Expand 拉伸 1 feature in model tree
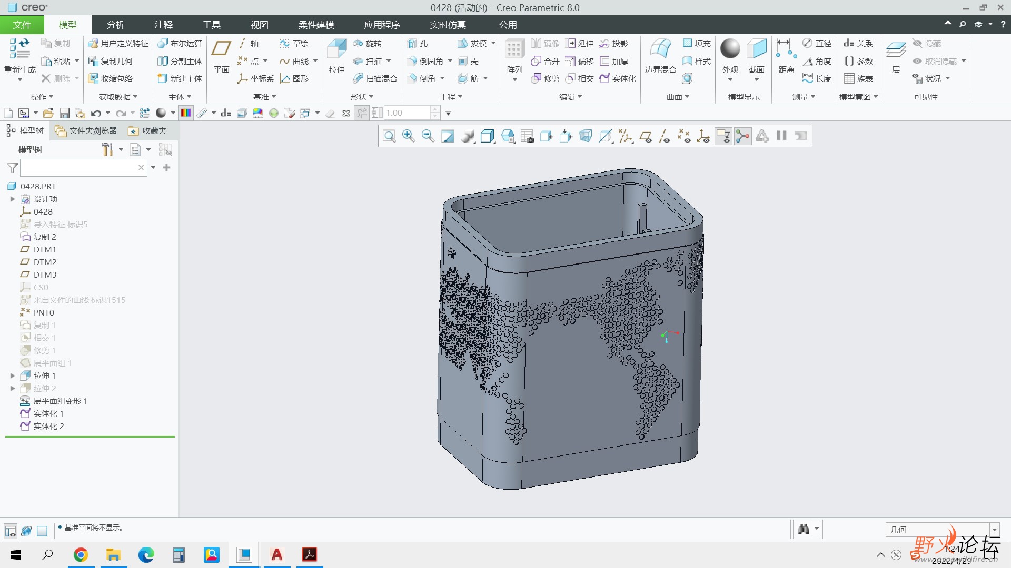 pyautogui.click(x=13, y=376)
